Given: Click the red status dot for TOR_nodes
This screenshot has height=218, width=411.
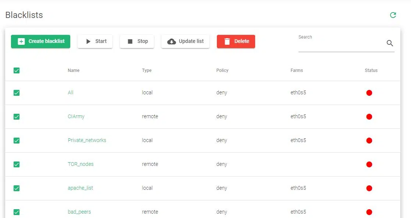Looking at the screenshot, I should coord(369,164).
